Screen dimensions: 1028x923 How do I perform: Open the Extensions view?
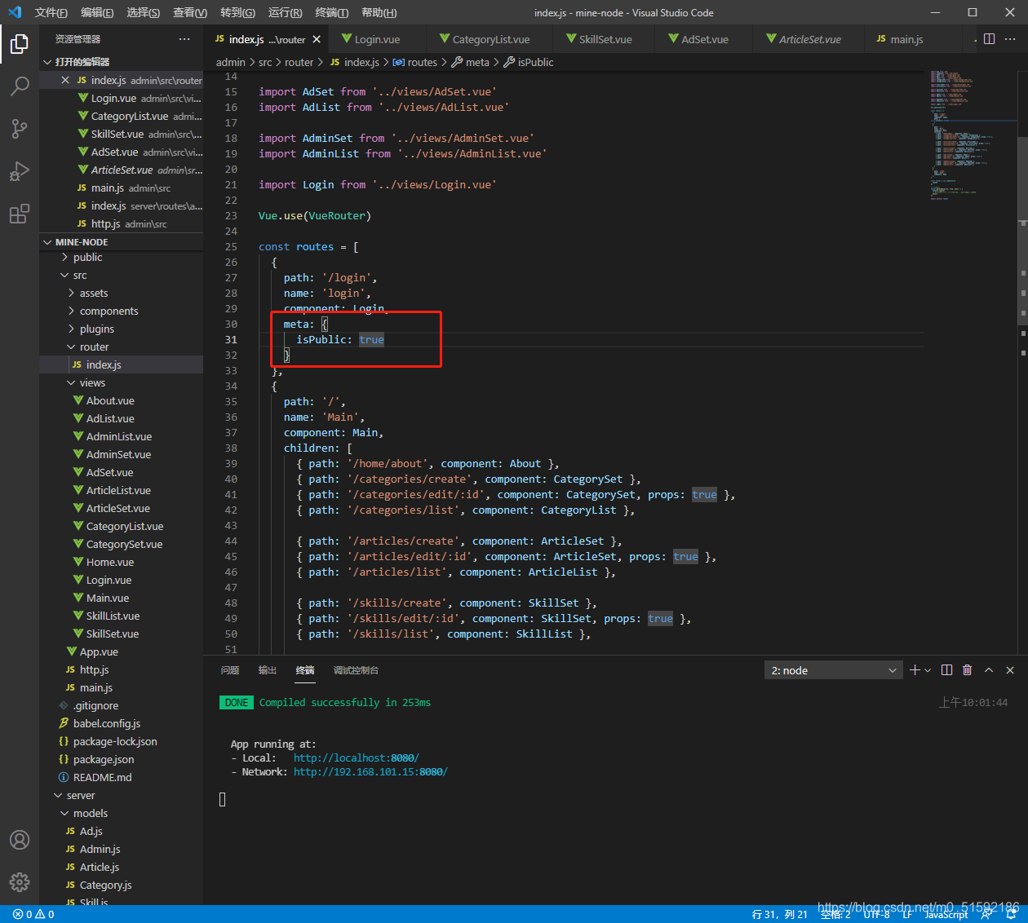click(20, 214)
